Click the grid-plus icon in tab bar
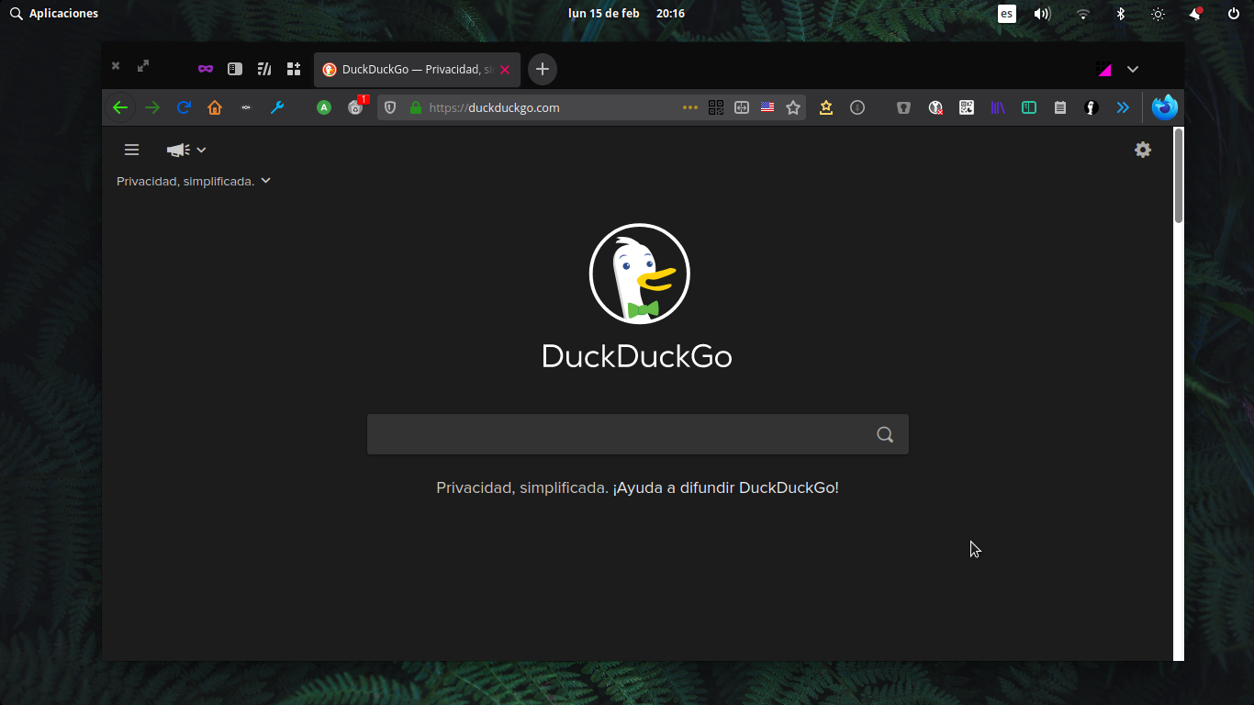Viewport: 1254px width, 705px height. (x=294, y=69)
